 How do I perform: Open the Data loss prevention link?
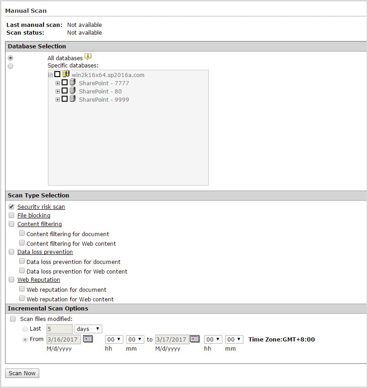tap(45, 252)
